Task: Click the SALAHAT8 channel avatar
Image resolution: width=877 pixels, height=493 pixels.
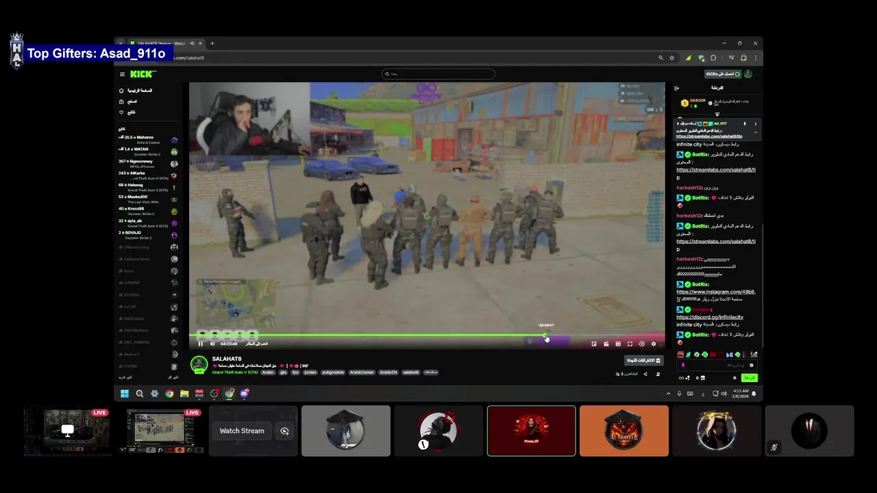Action: click(199, 365)
